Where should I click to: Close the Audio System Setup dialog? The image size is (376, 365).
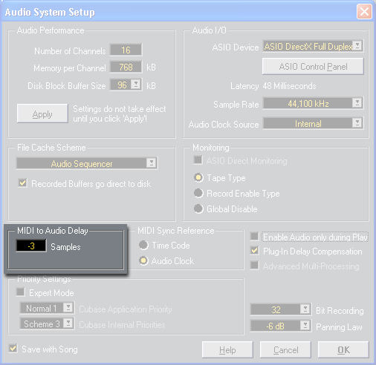[x=364, y=11]
